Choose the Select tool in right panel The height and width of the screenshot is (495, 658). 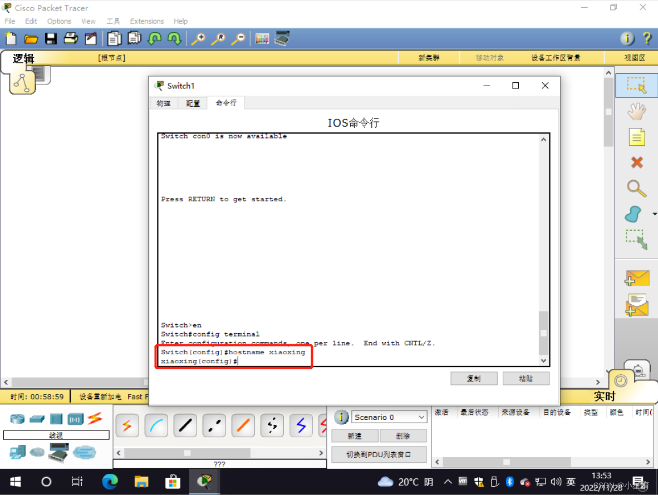click(637, 85)
